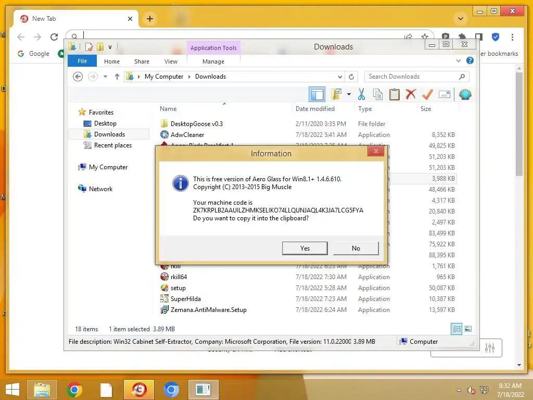This screenshot has height=400, width=533.
Task: Click the Paste clipboard icon in toolbar
Action: 395,94
